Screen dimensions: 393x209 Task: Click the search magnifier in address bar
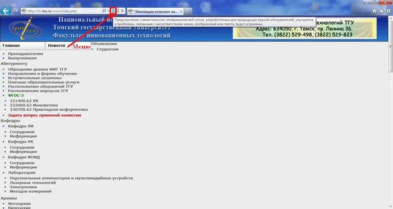104,11
